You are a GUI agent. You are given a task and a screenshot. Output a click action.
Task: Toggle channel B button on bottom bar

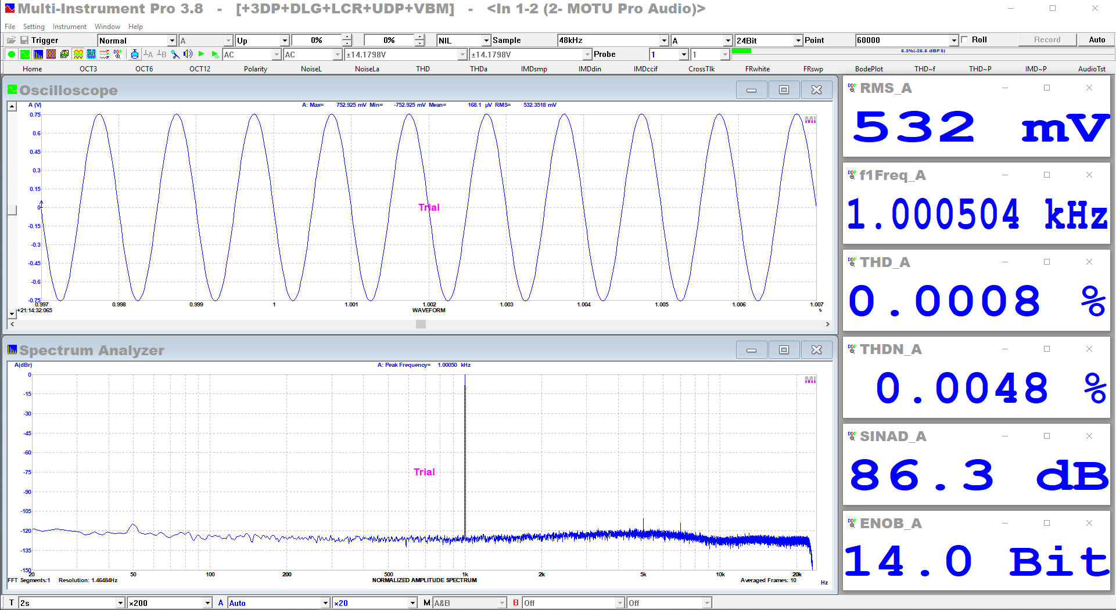click(515, 603)
